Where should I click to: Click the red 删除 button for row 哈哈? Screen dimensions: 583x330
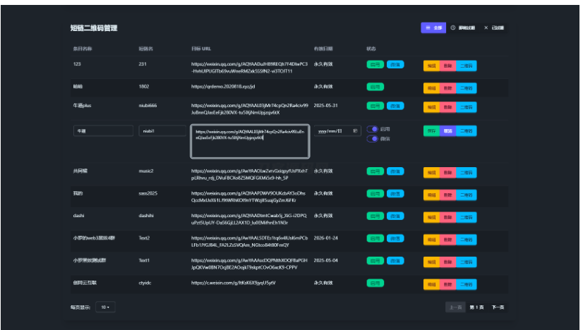click(x=447, y=87)
